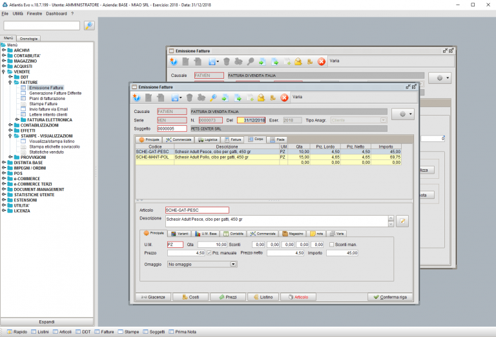Switch to the Varianti tab in article details
The height and width of the screenshot is (337, 496).
pyautogui.click(x=180, y=234)
